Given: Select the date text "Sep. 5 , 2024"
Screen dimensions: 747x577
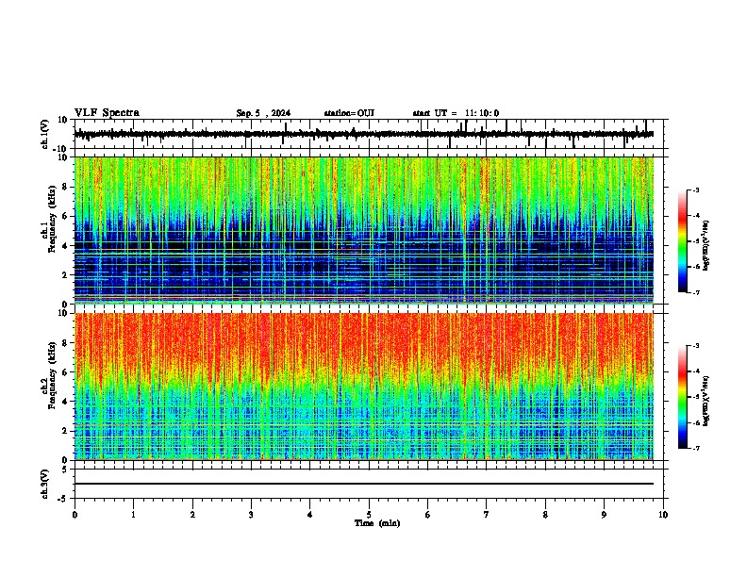Looking at the screenshot, I should pyautogui.click(x=263, y=113).
